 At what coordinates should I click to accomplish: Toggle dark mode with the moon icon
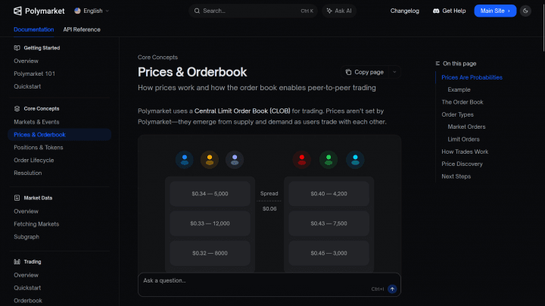click(x=526, y=11)
